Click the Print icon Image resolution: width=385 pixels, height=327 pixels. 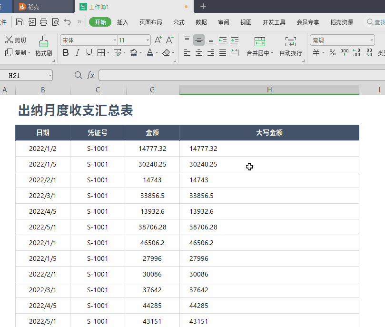pos(44,22)
